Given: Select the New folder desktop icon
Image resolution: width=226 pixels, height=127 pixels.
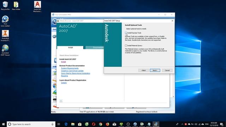Looking at the screenshot, I should [16, 6].
